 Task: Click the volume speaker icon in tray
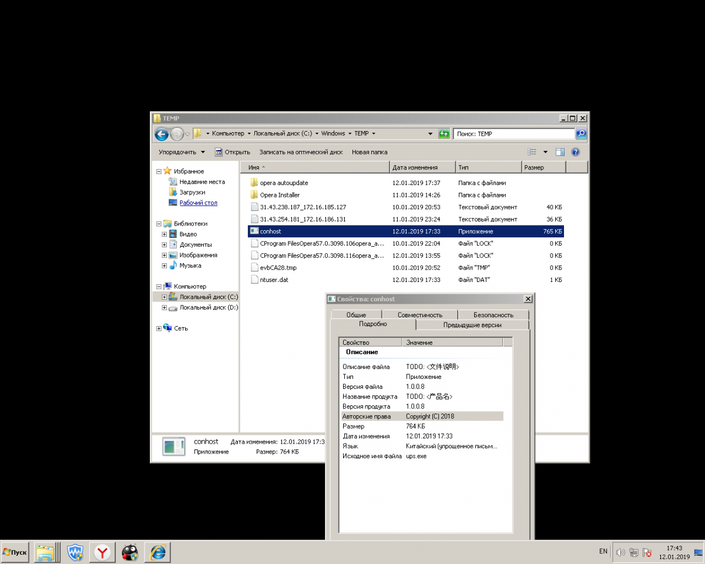[x=620, y=552]
